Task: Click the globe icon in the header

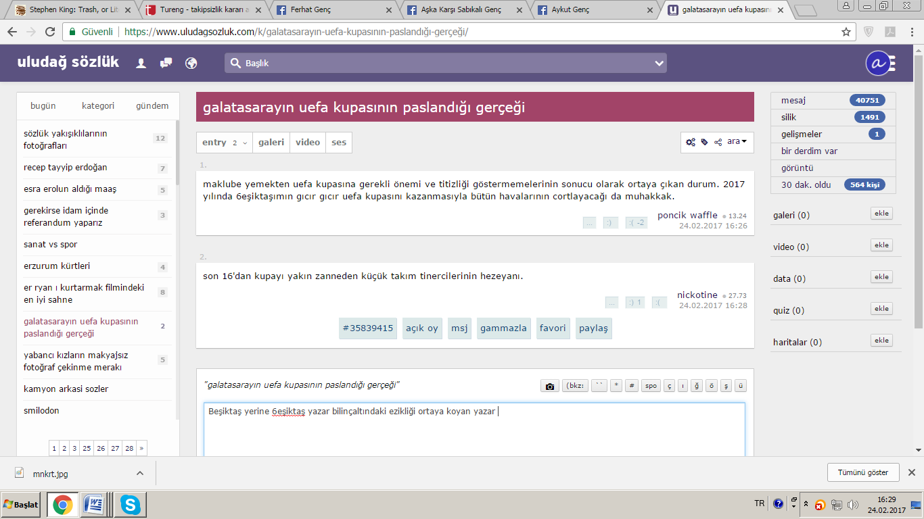Action: coord(191,63)
